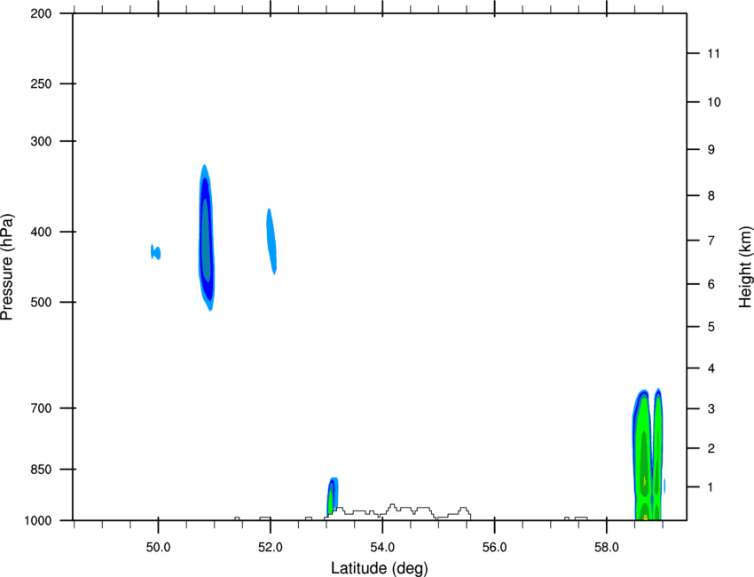Click the 500 pressure tick label
The image size is (754, 577).
(x=42, y=302)
